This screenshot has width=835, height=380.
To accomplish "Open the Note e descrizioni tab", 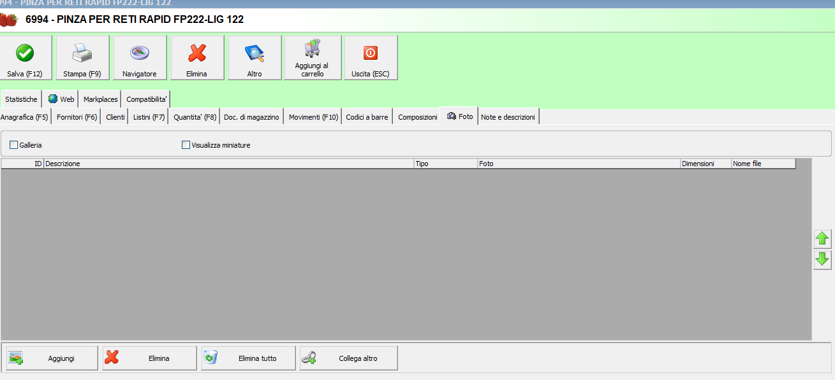I will coord(508,117).
